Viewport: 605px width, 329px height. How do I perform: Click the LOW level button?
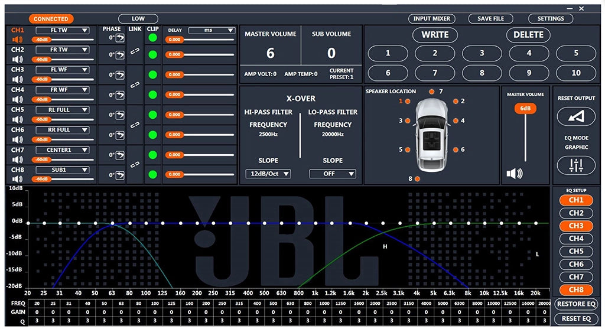click(x=138, y=18)
